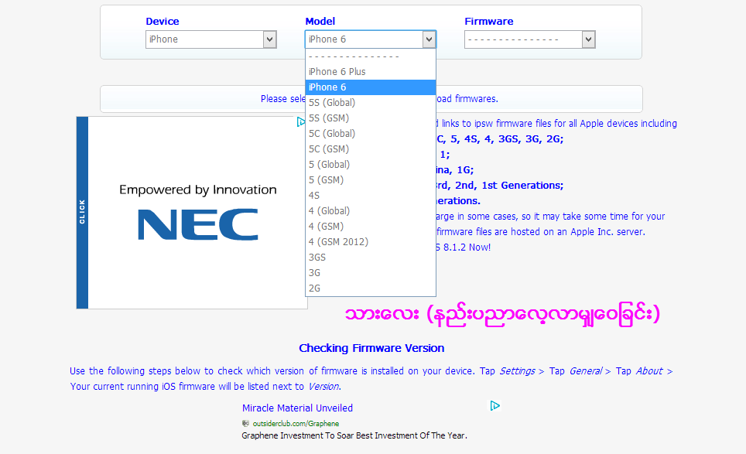Click the Checking Firmware Version heading

point(371,348)
